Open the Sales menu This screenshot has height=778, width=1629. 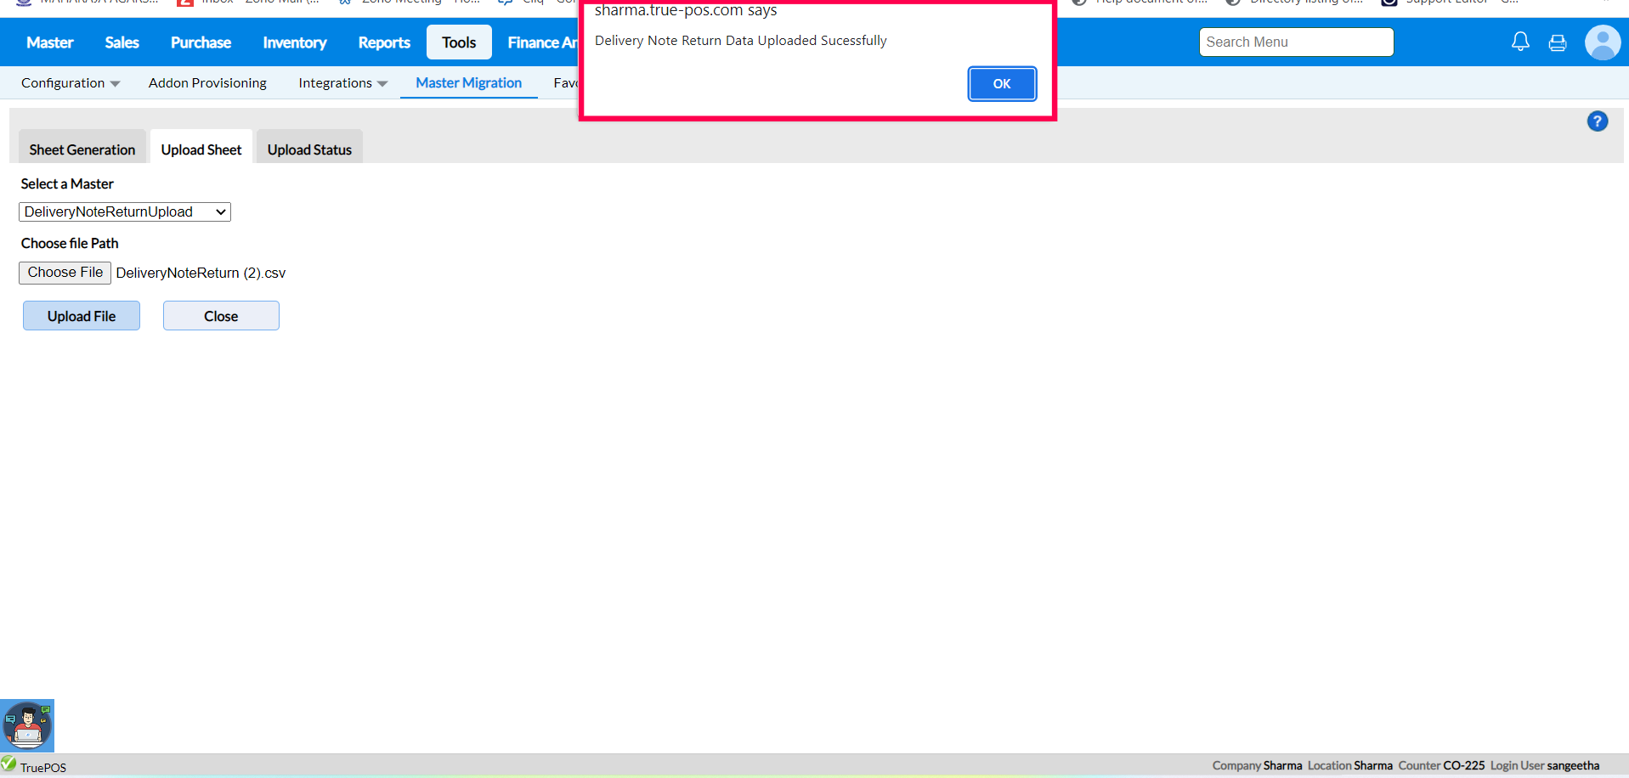[x=122, y=42]
